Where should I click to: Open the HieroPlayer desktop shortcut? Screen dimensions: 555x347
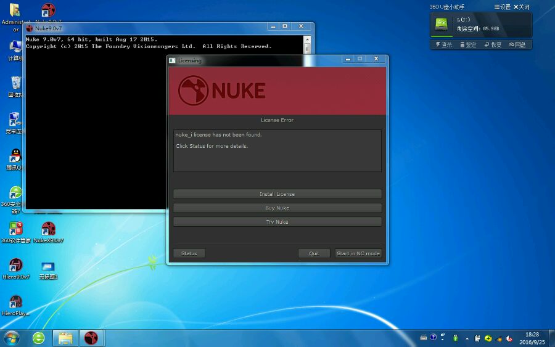pos(15,303)
